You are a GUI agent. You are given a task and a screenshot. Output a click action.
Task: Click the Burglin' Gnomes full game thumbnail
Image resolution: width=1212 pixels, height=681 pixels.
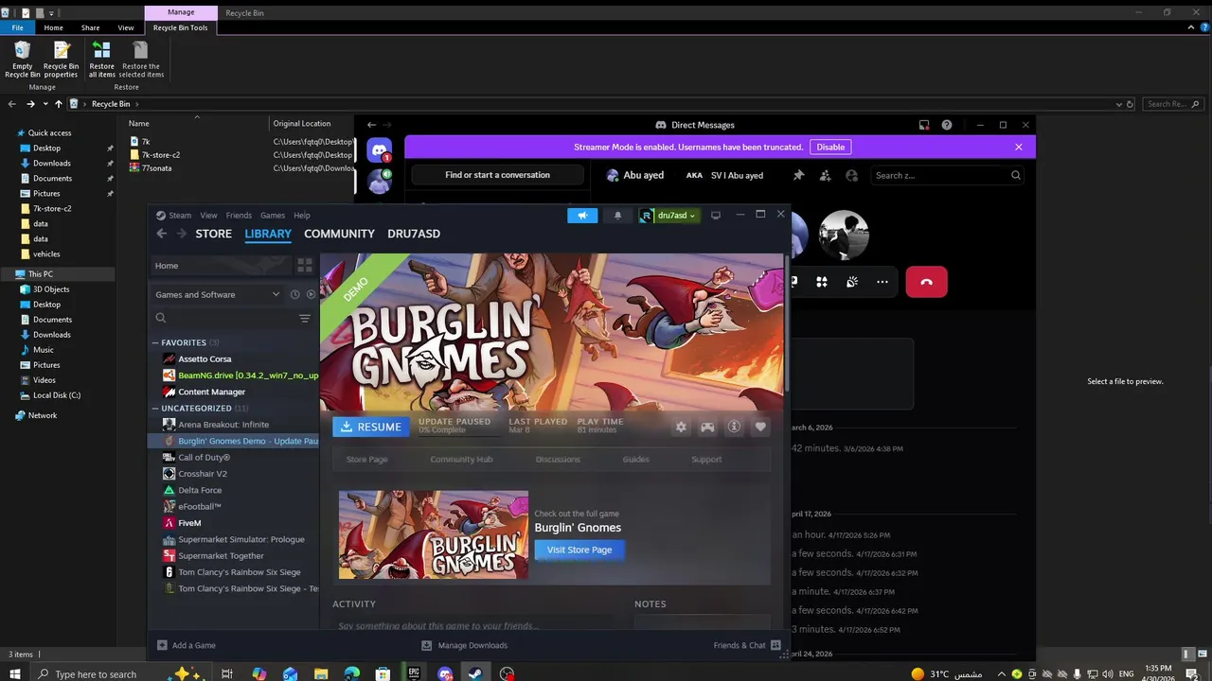434,534
